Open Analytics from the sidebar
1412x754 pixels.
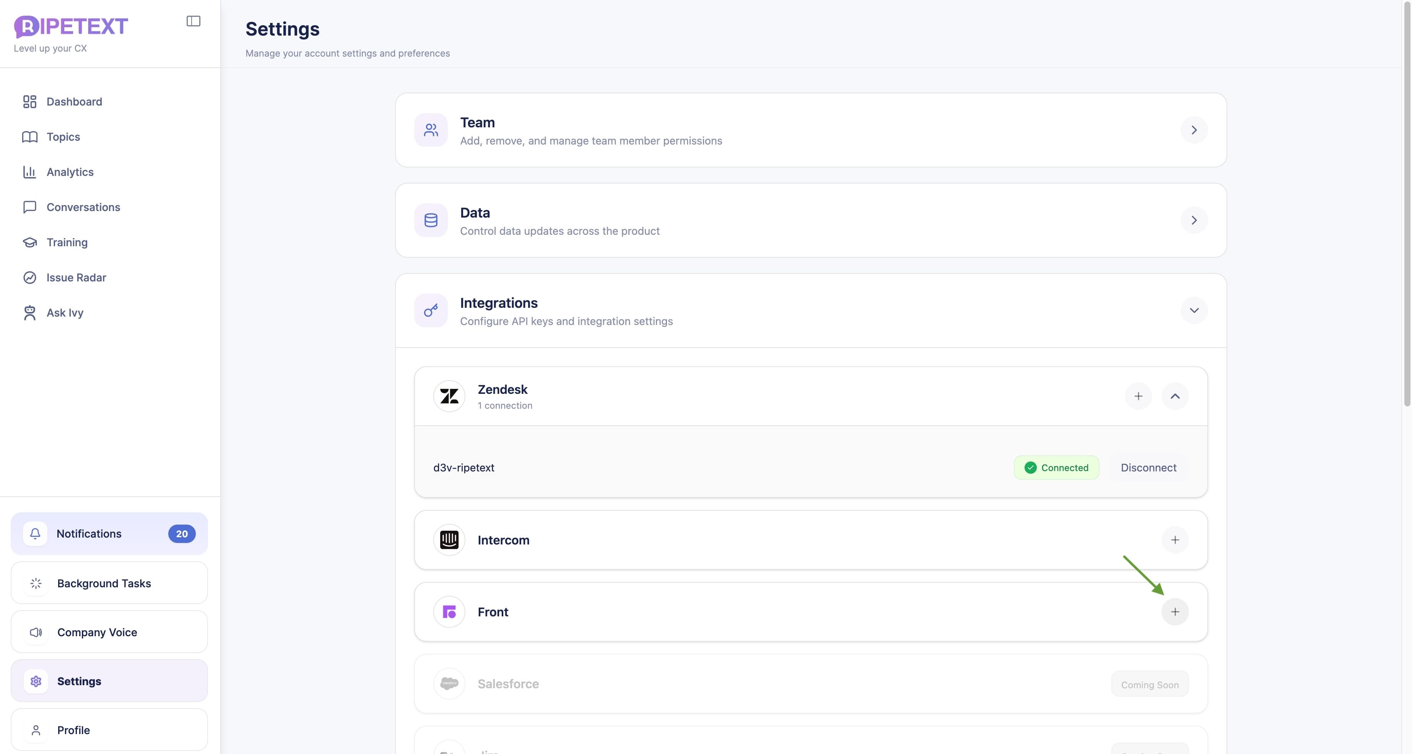click(x=70, y=172)
